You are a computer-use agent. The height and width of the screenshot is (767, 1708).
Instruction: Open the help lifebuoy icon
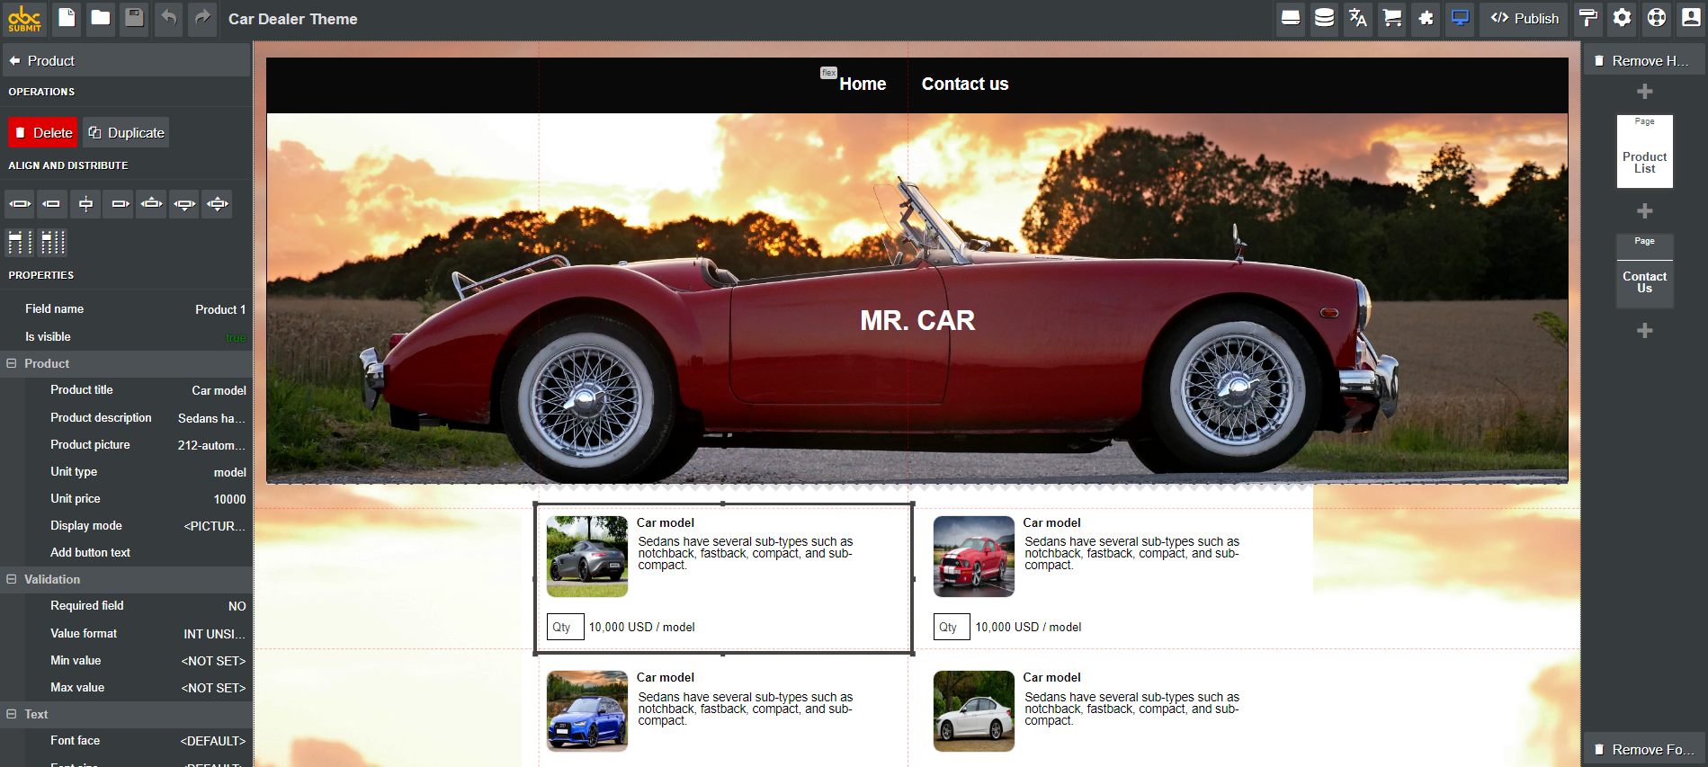(1657, 18)
